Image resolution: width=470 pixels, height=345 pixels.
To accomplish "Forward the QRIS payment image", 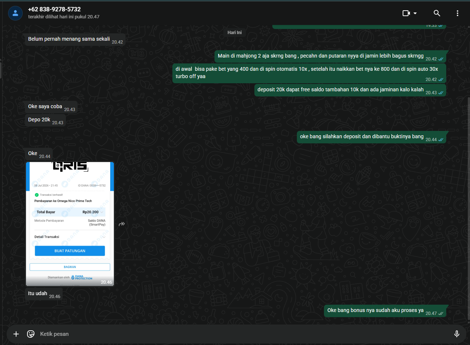I will [x=122, y=224].
